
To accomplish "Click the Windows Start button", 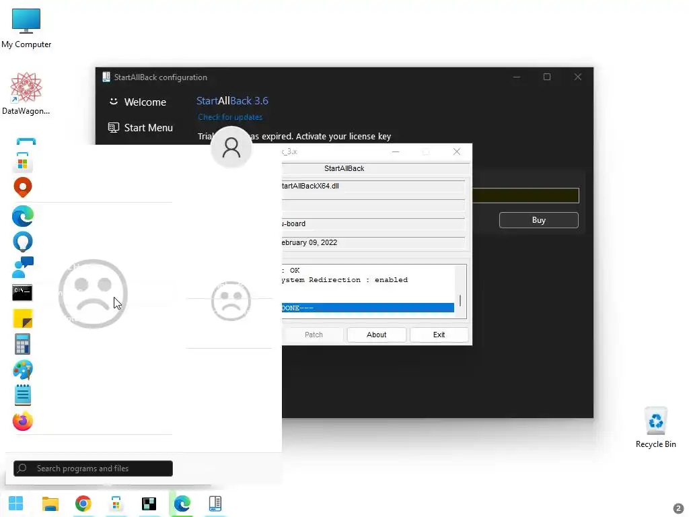I will coord(16,504).
